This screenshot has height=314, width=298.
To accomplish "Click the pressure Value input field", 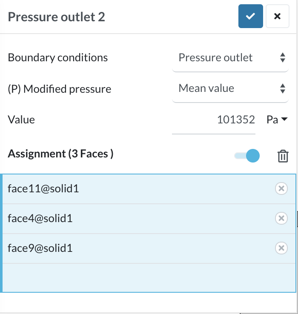I will [x=214, y=120].
